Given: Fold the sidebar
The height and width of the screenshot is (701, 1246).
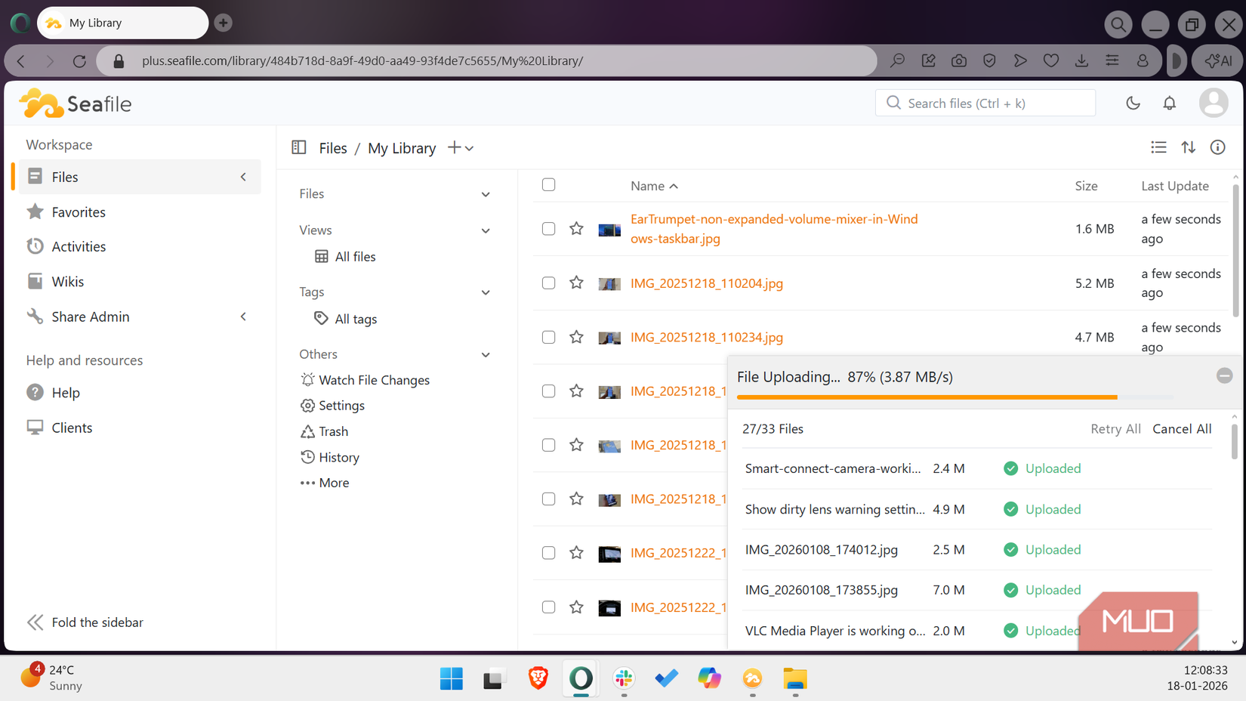Looking at the screenshot, I should (x=85, y=622).
